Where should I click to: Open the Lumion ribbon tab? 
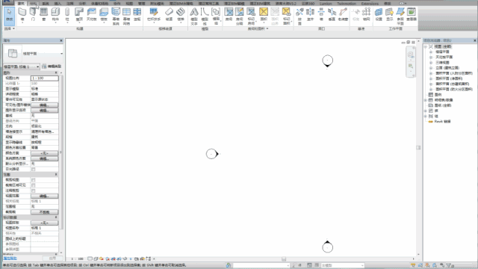click(x=326, y=3)
